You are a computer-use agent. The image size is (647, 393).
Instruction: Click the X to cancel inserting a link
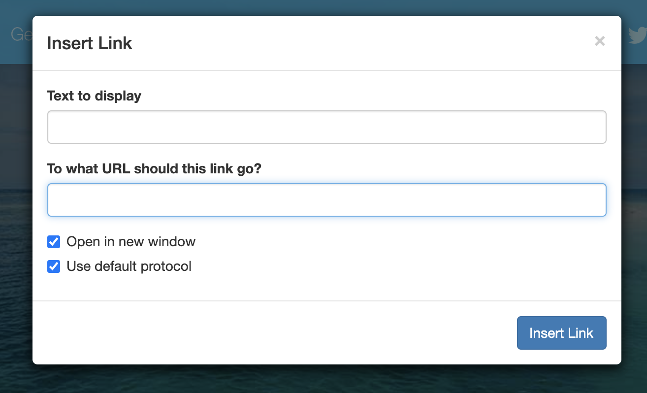point(599,41)
